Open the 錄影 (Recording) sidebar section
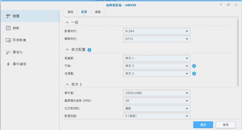The width and height of the screenshot is (242, 130). tap(30, 28)
